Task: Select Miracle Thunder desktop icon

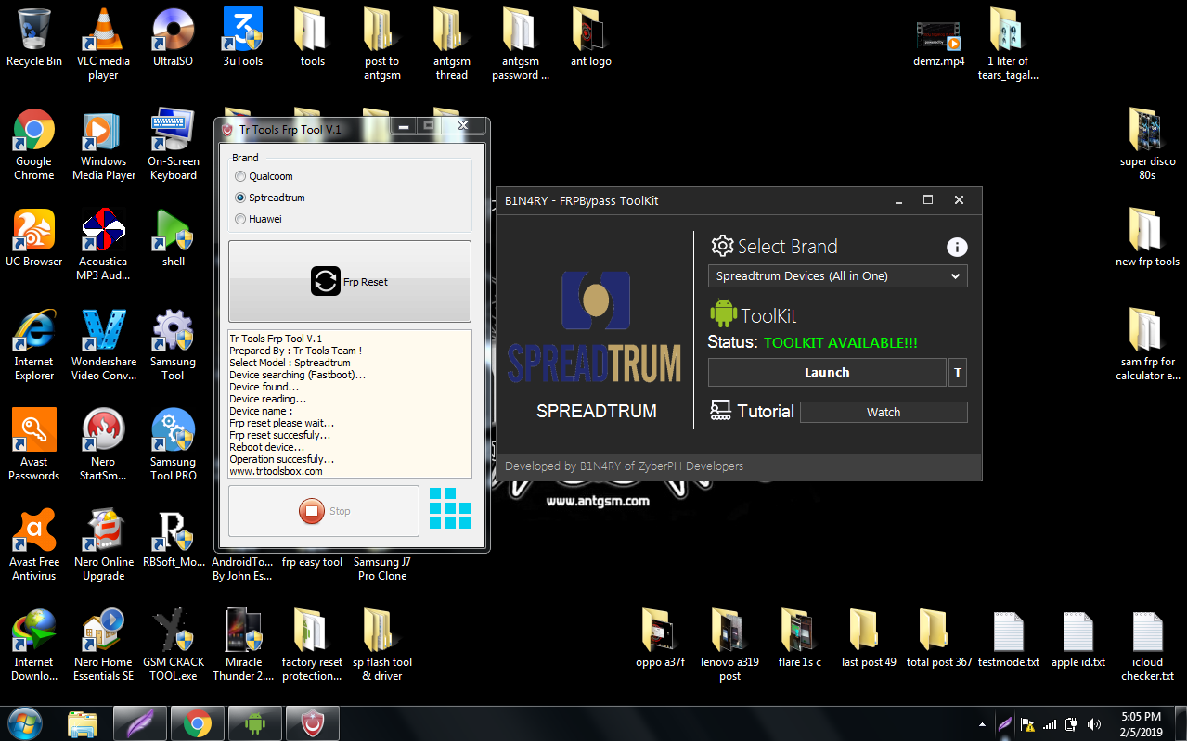Action: tap(243, 645)
